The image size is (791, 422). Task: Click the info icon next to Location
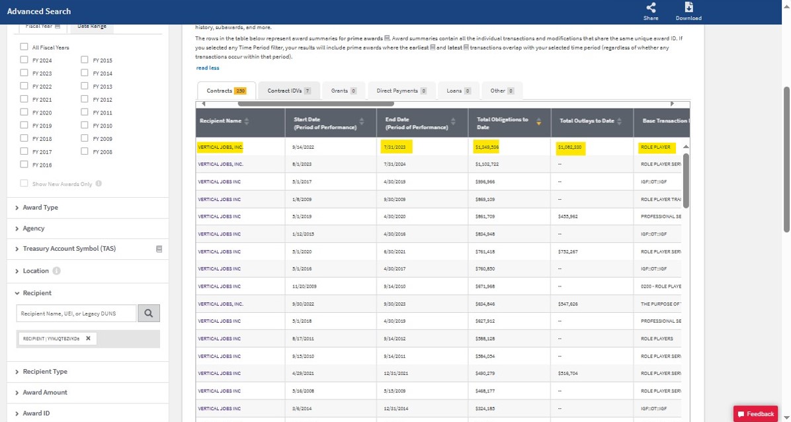[56, 271]
